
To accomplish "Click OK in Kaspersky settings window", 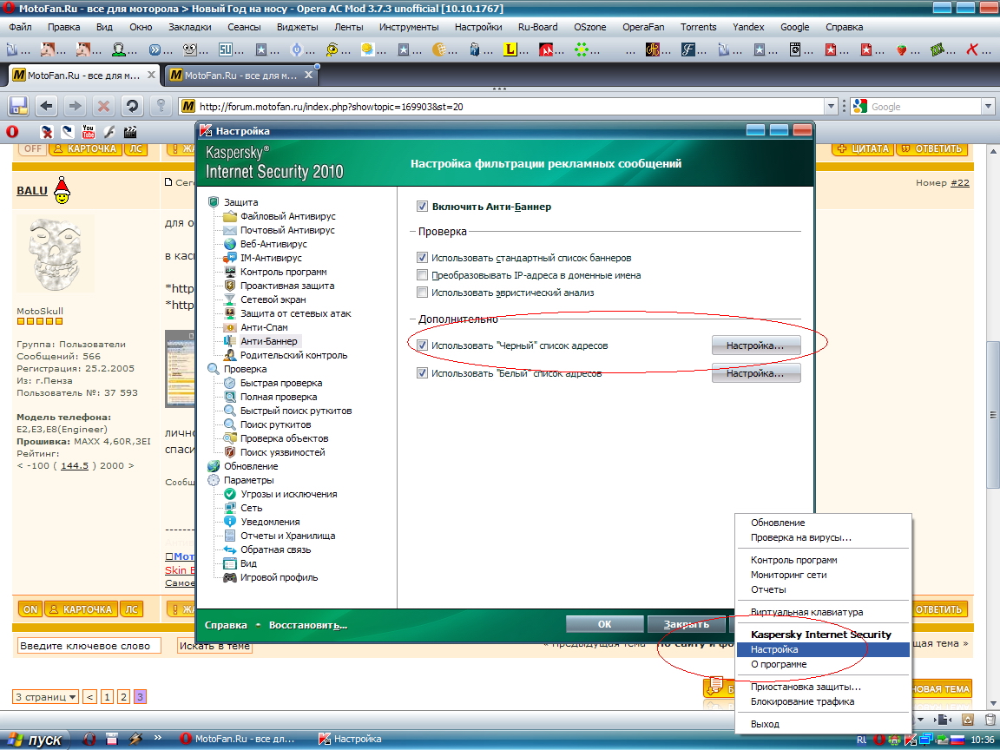I will click(x=604, y=624).
